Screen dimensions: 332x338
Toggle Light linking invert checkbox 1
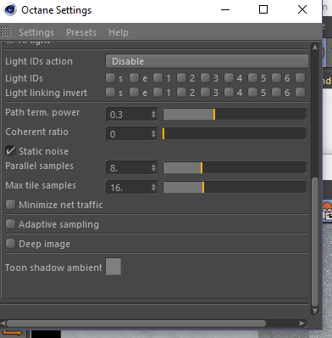(158, 92)
